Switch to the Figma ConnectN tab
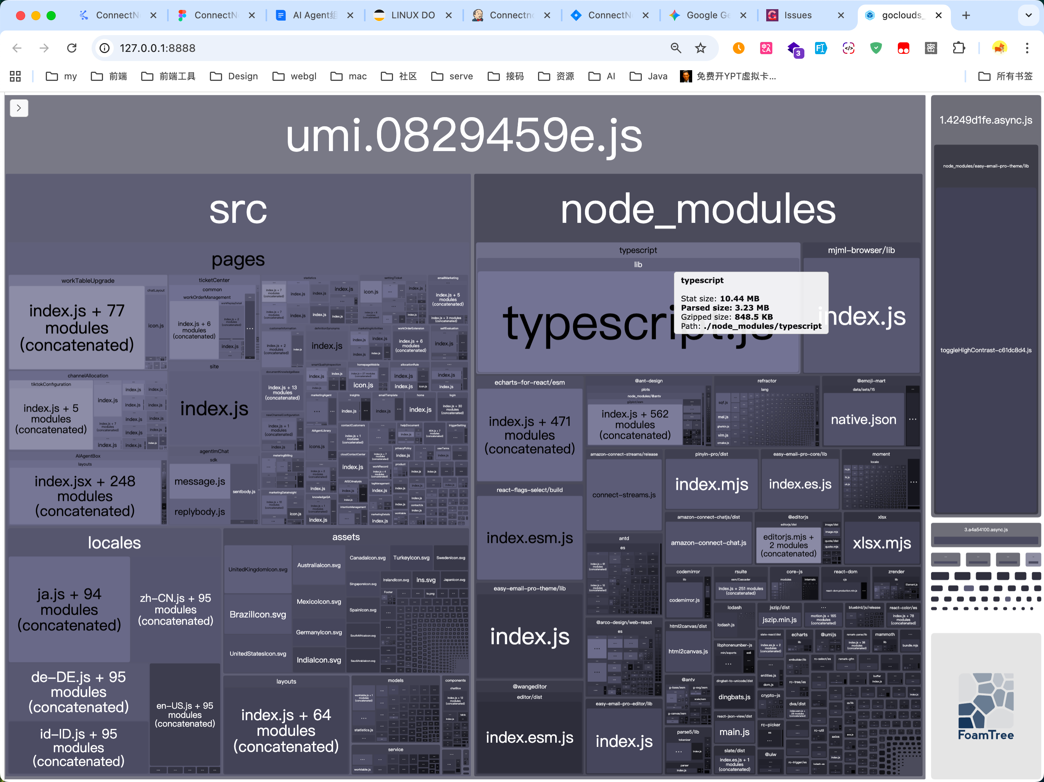This screenshot has height=782, width=1044. [x=217, y=15]
